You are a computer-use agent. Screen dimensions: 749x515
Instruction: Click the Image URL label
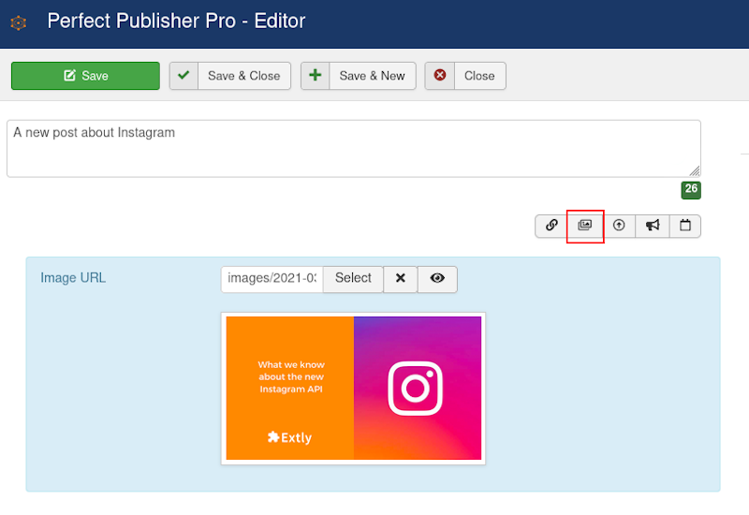(73, 278)
